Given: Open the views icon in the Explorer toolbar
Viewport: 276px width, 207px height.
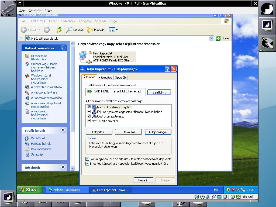Looking at the screenshot, I should [112, 30].
